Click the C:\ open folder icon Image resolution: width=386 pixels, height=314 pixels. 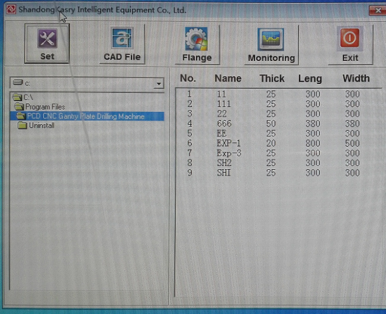pyautogui.click(x=18, y=97)
